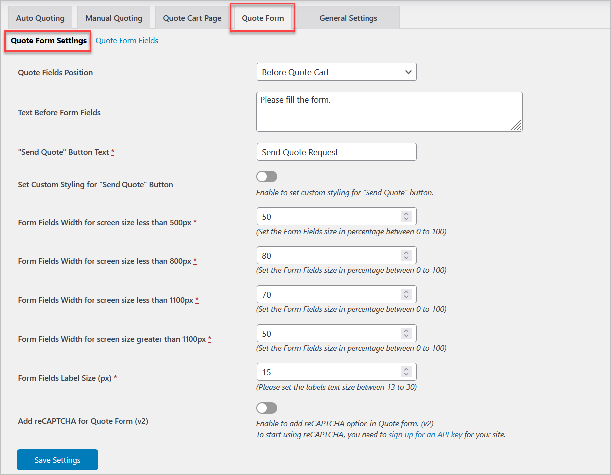Select the Quote Cart Page tab

pyautogui.click(x=192, y=17)
